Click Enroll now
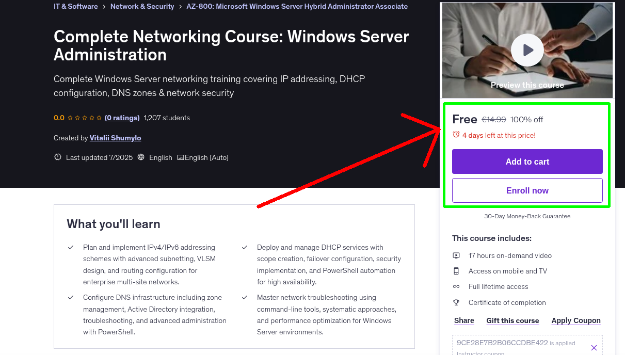Viewport: 625px width, 355px height. coord(527,190)
